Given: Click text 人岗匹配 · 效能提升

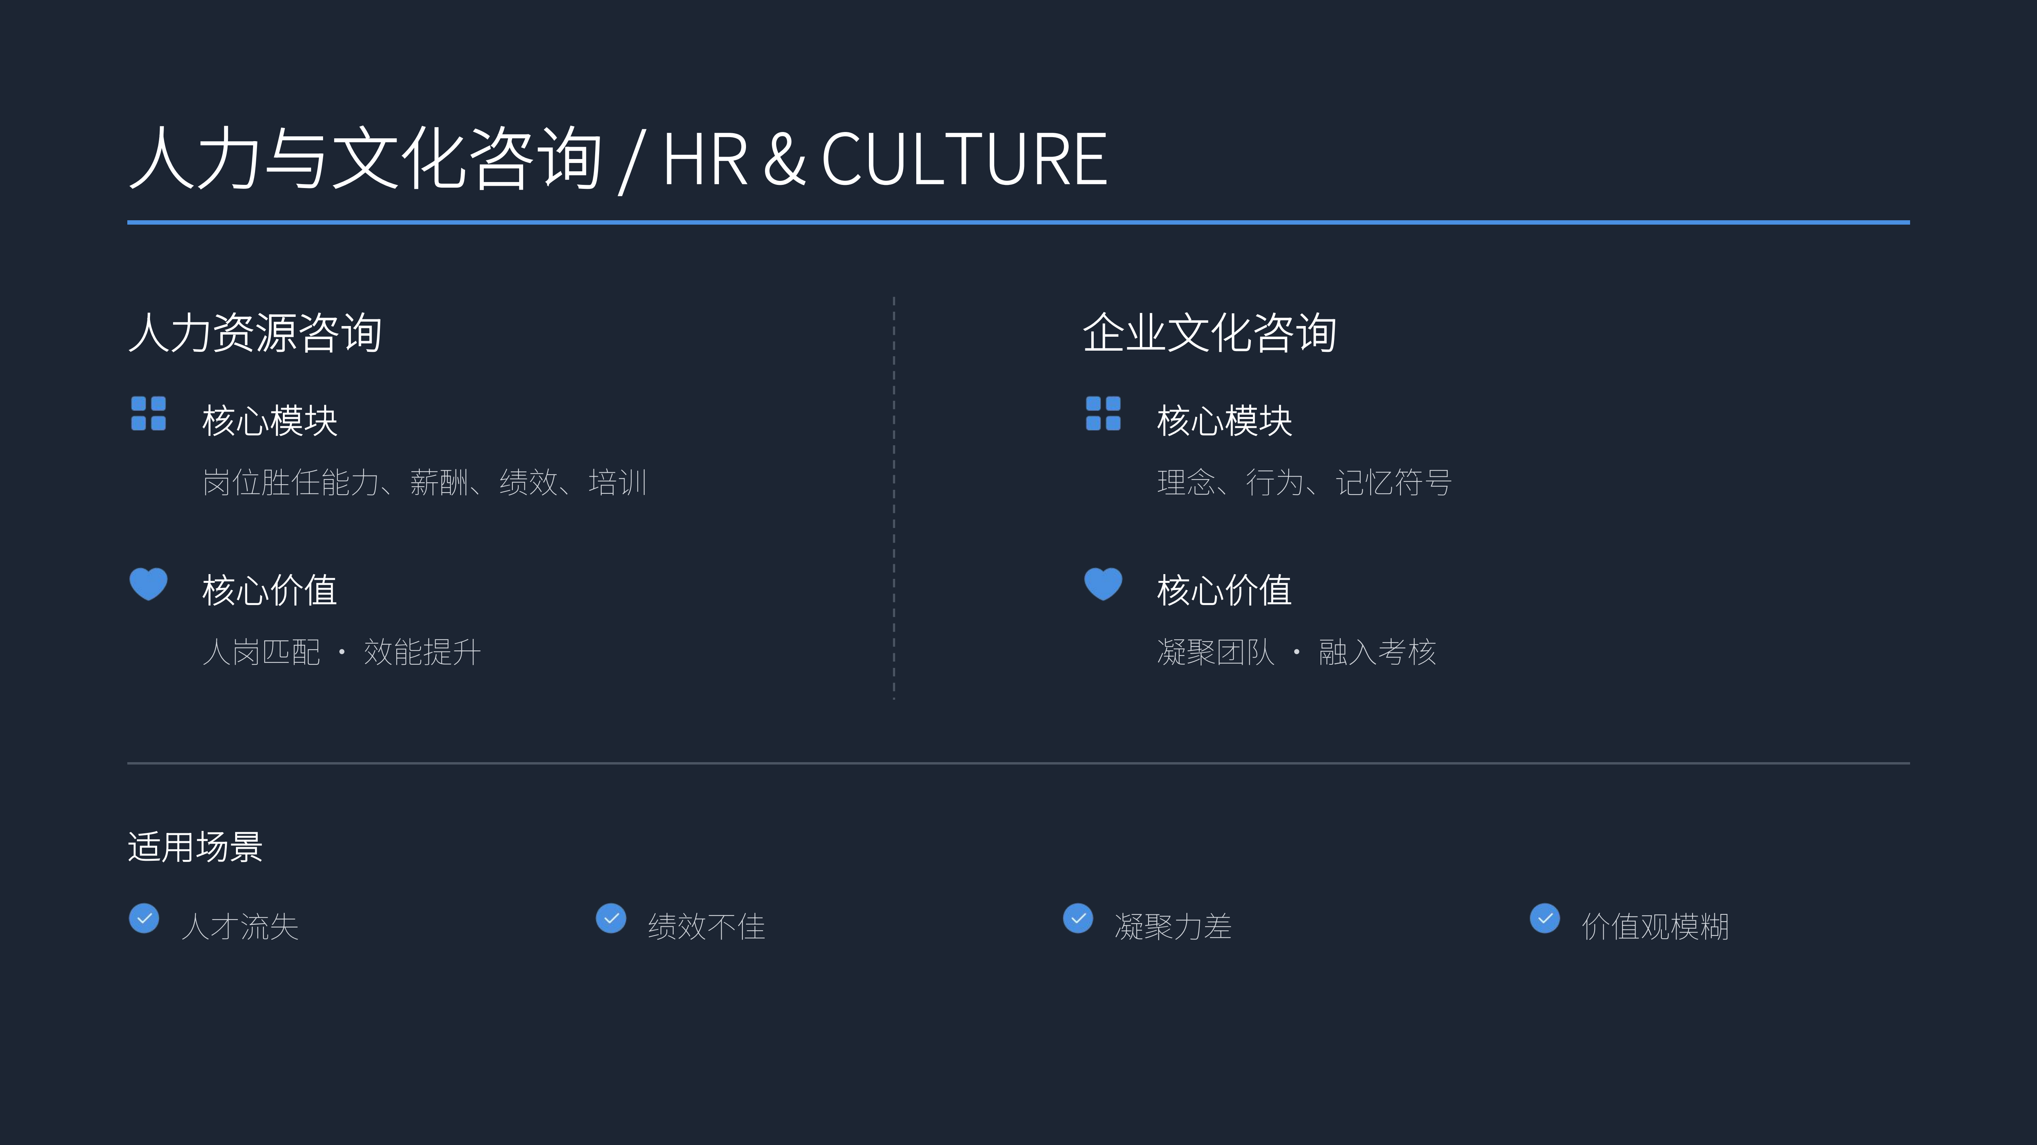Looking at the screenshot, I should pyautogui.click(x=342, y=652).
